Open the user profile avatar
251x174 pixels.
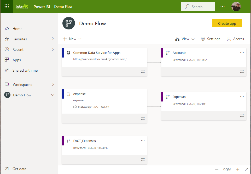236,7
